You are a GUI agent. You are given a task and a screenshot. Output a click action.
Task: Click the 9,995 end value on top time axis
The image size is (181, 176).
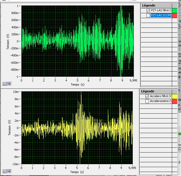click(x=133, y=80)
